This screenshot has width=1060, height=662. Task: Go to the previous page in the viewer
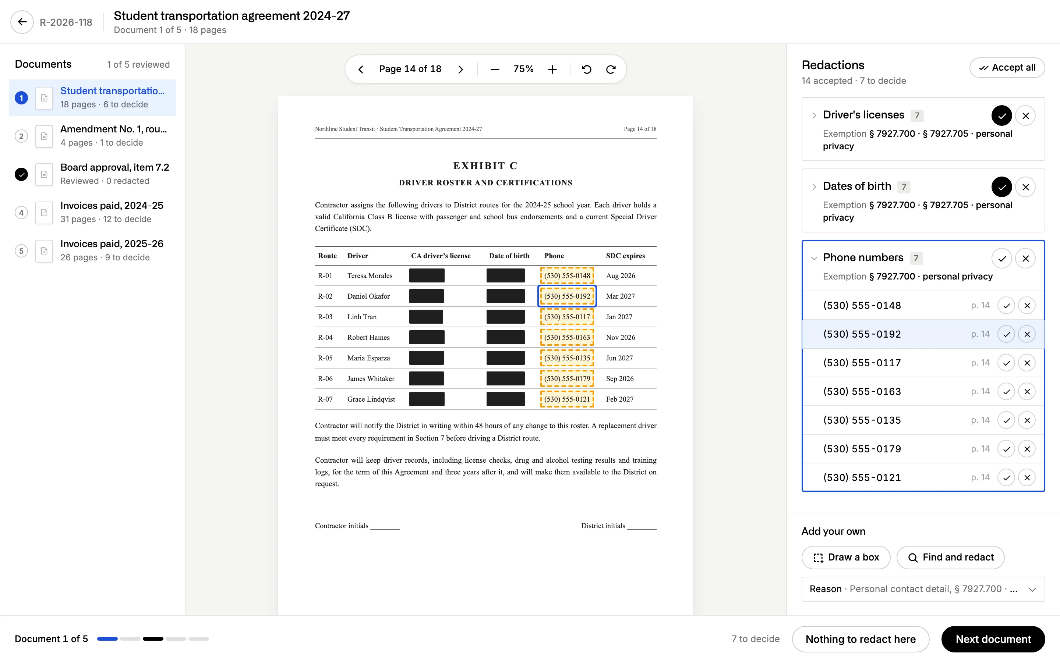click(361, 69)
